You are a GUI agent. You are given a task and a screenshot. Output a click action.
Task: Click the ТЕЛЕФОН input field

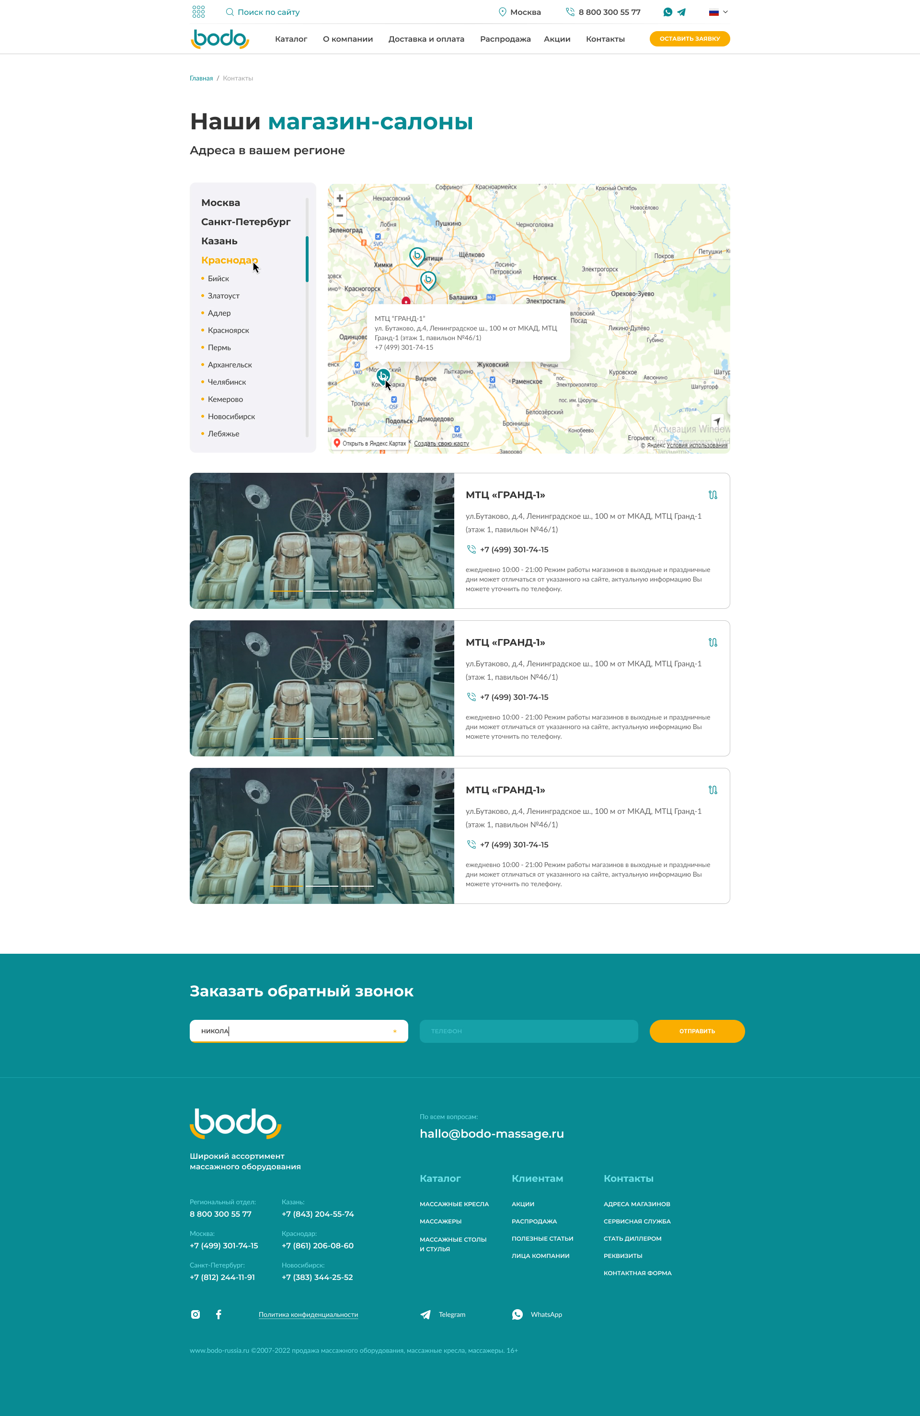pyautogui.click(x=529, y=1031)
